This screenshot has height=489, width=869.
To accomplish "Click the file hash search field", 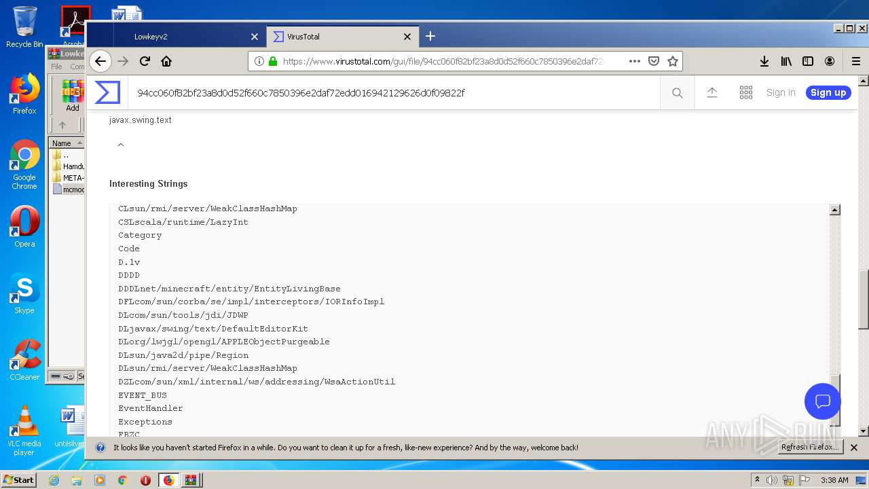I will 394,92.
